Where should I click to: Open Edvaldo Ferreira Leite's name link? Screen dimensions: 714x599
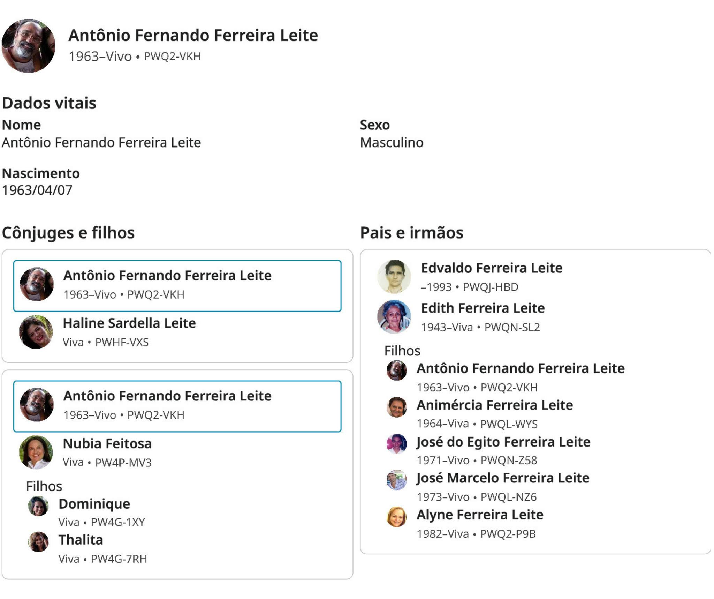coord(492,268)
